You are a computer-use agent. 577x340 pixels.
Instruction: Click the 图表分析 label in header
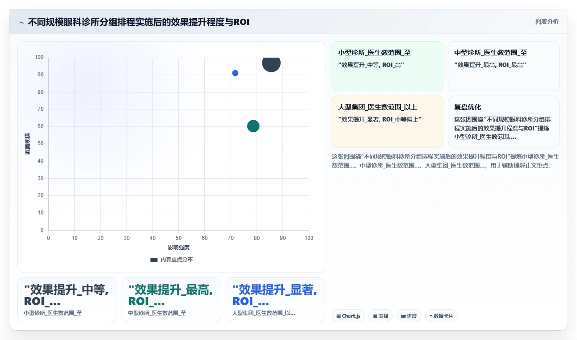click(547, 21)
